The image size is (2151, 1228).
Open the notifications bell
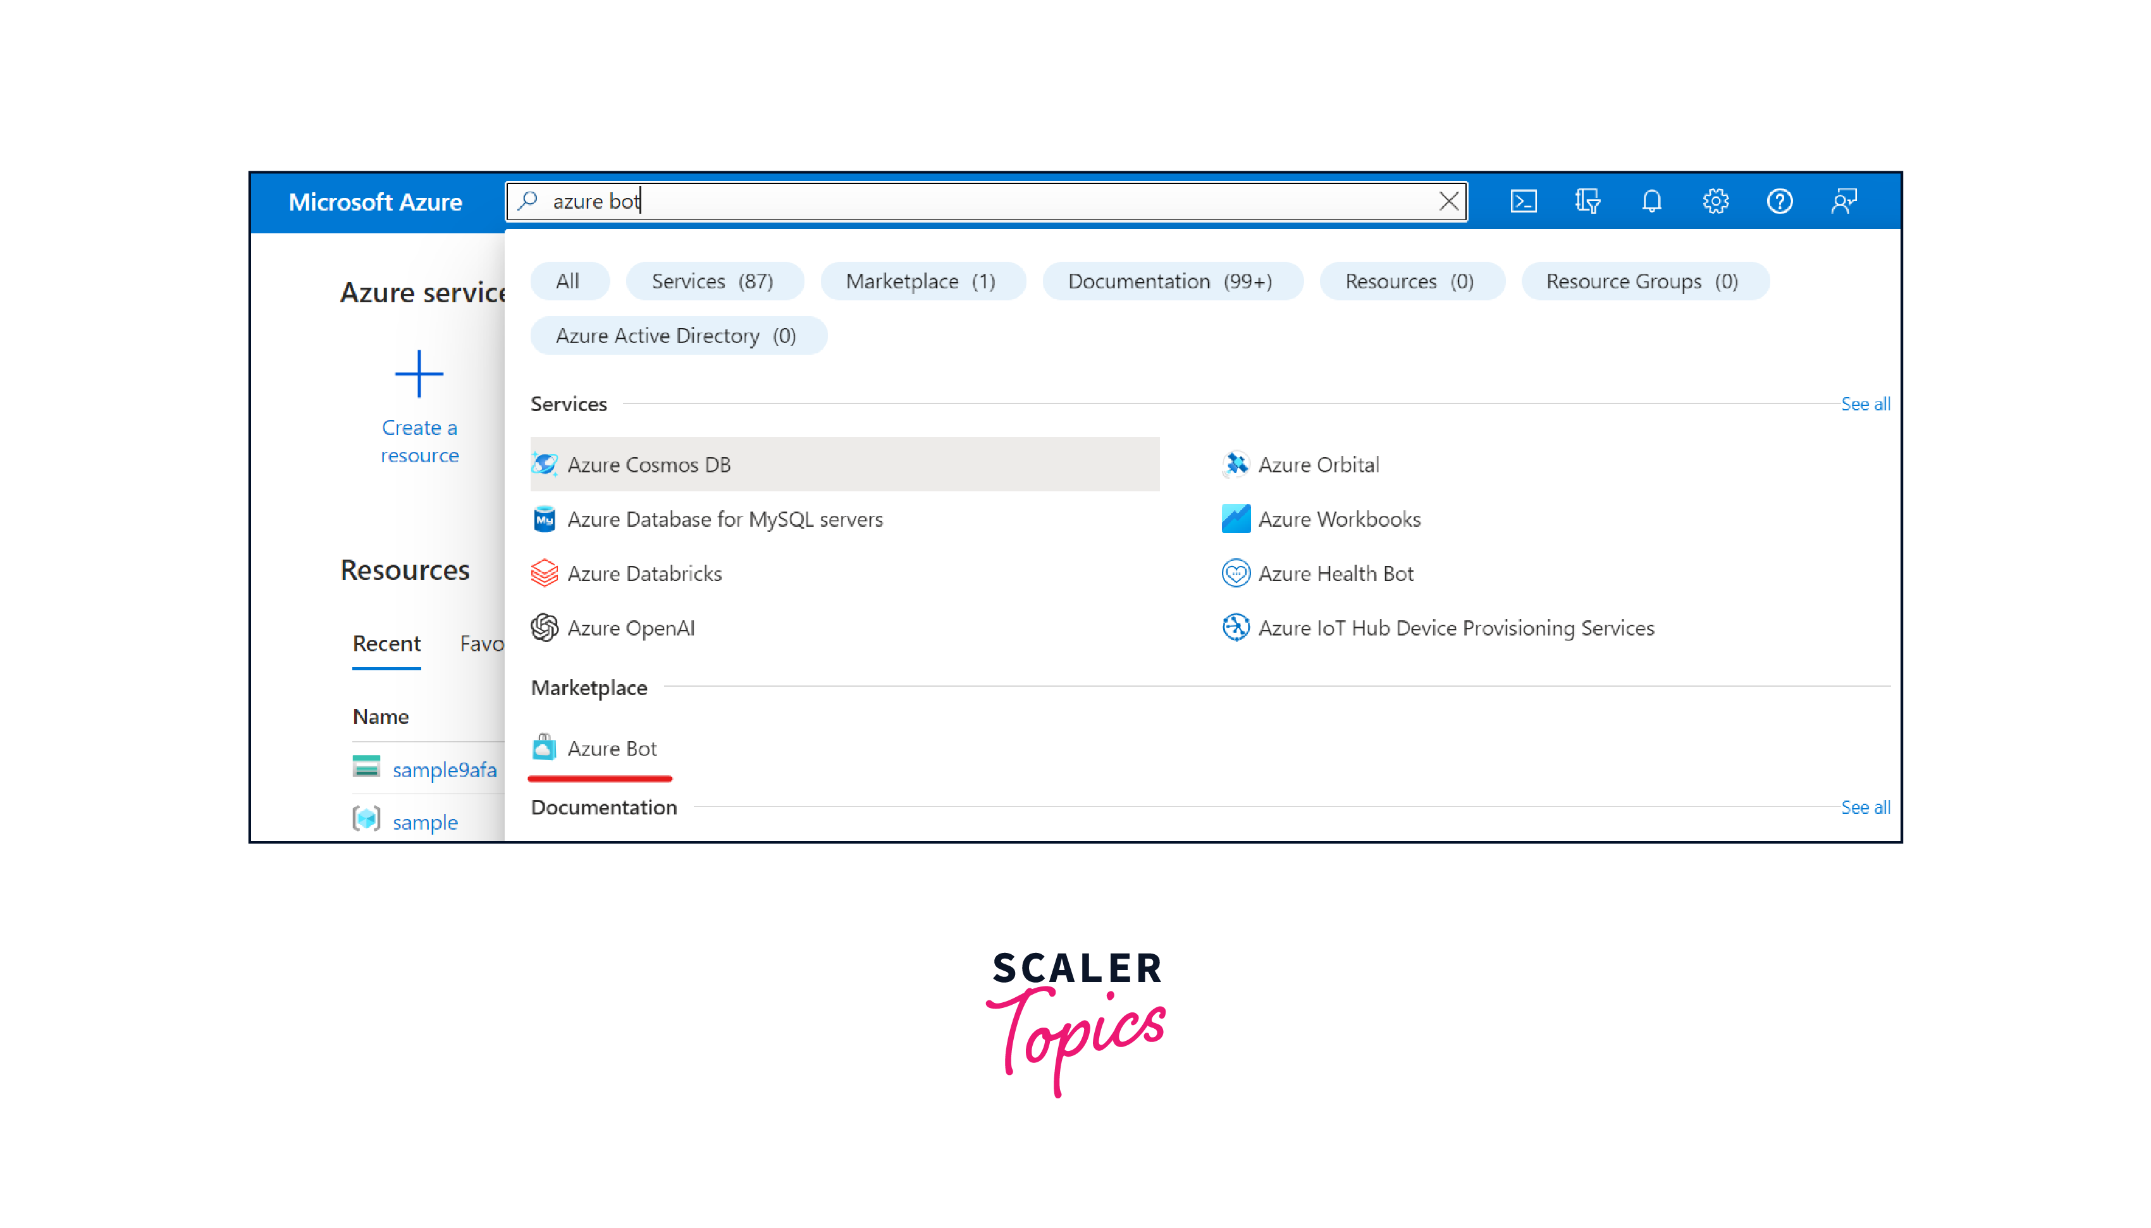pos(1651,202)
